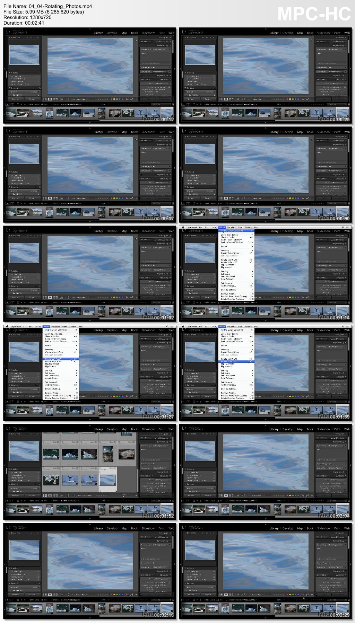Collapse Keywording panel in 00:00:12 frame
This screenshot has height=623, width=355.
[170, 45]
